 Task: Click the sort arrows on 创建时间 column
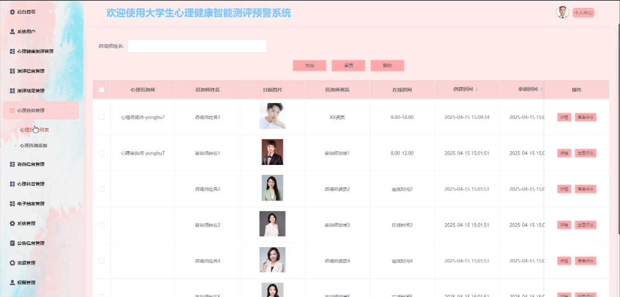(x=477, y=90)
